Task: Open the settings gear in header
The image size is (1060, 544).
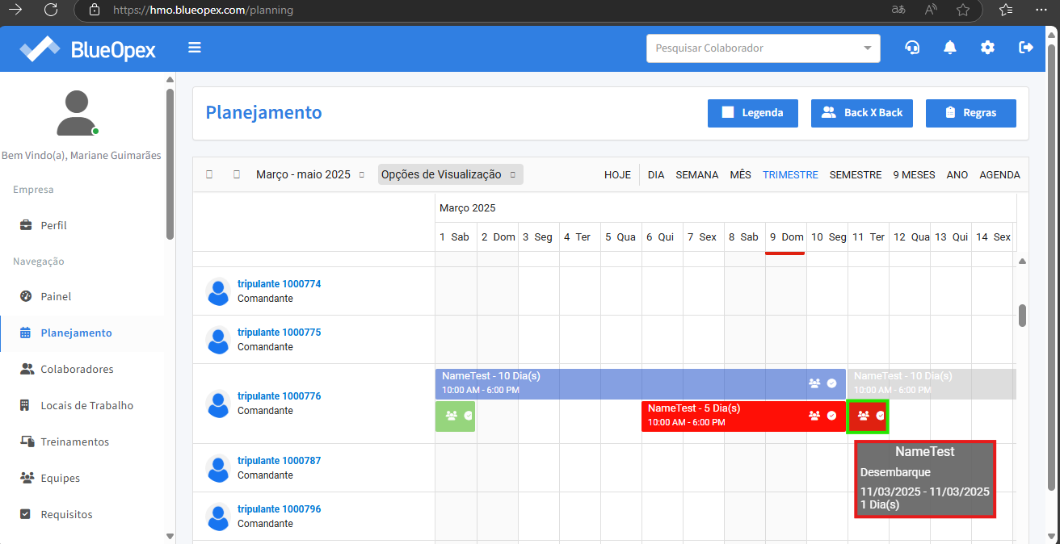Action: pyautogui.click(x=987, y=48)
